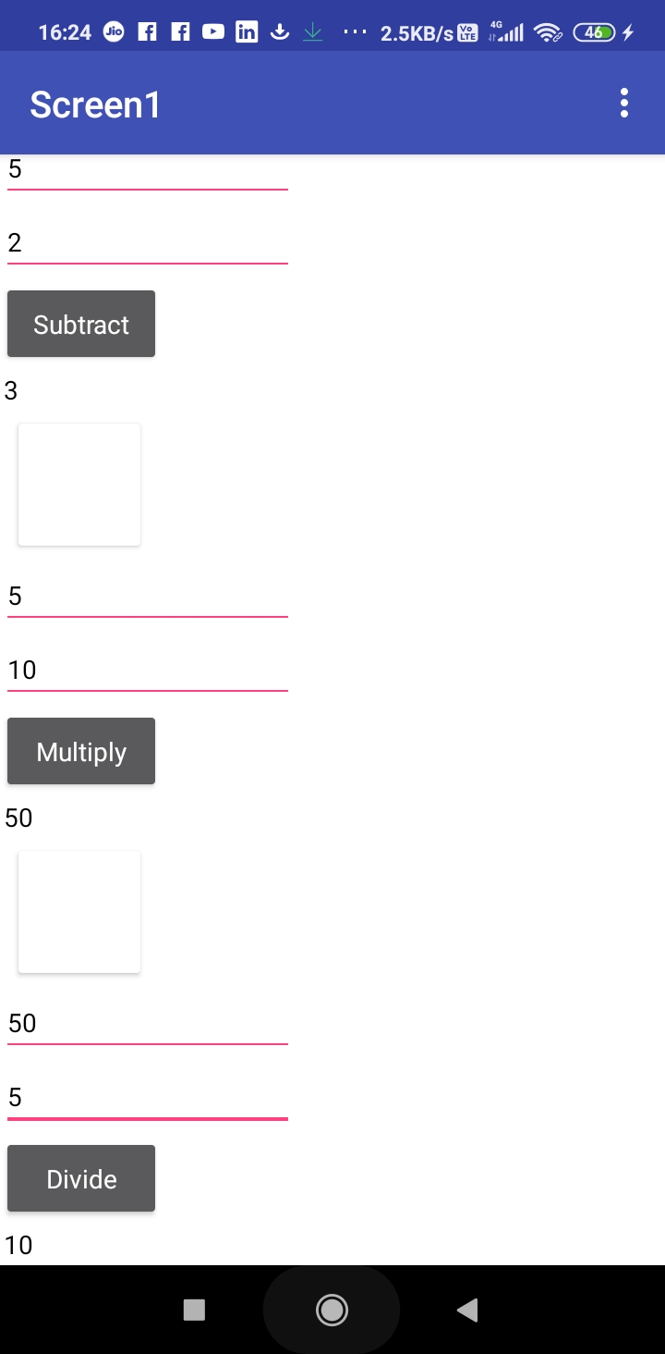Focus the input field containing 2

pos(148,243)
